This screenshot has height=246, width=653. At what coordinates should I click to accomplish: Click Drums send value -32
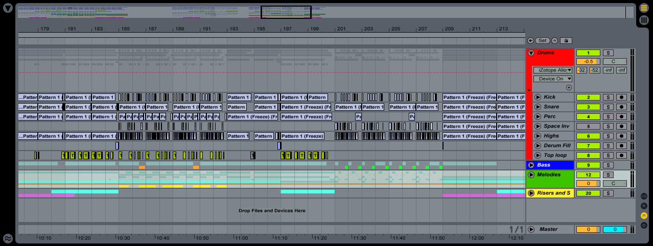click(x=581, y=70)
